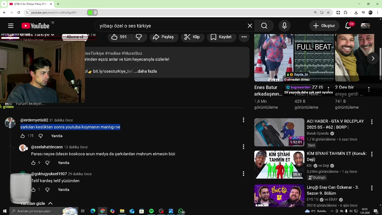The width and height of the screenshot is (382, 215).
Task: Reply to sselahattincann via Yanıtla
Action: 64,163
